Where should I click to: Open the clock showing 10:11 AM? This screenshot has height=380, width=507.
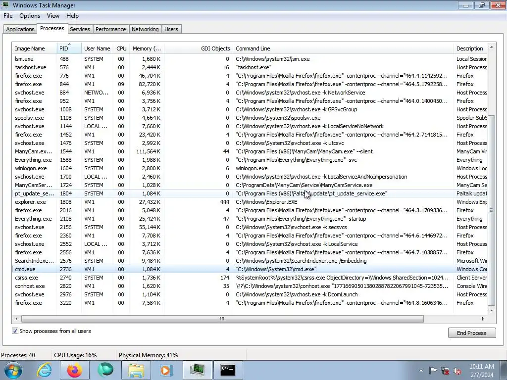click(x=482, y=371)
